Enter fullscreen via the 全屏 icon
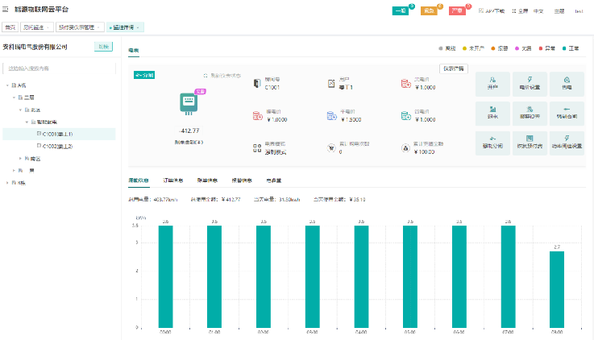594x340 pixels. [513, 11]
